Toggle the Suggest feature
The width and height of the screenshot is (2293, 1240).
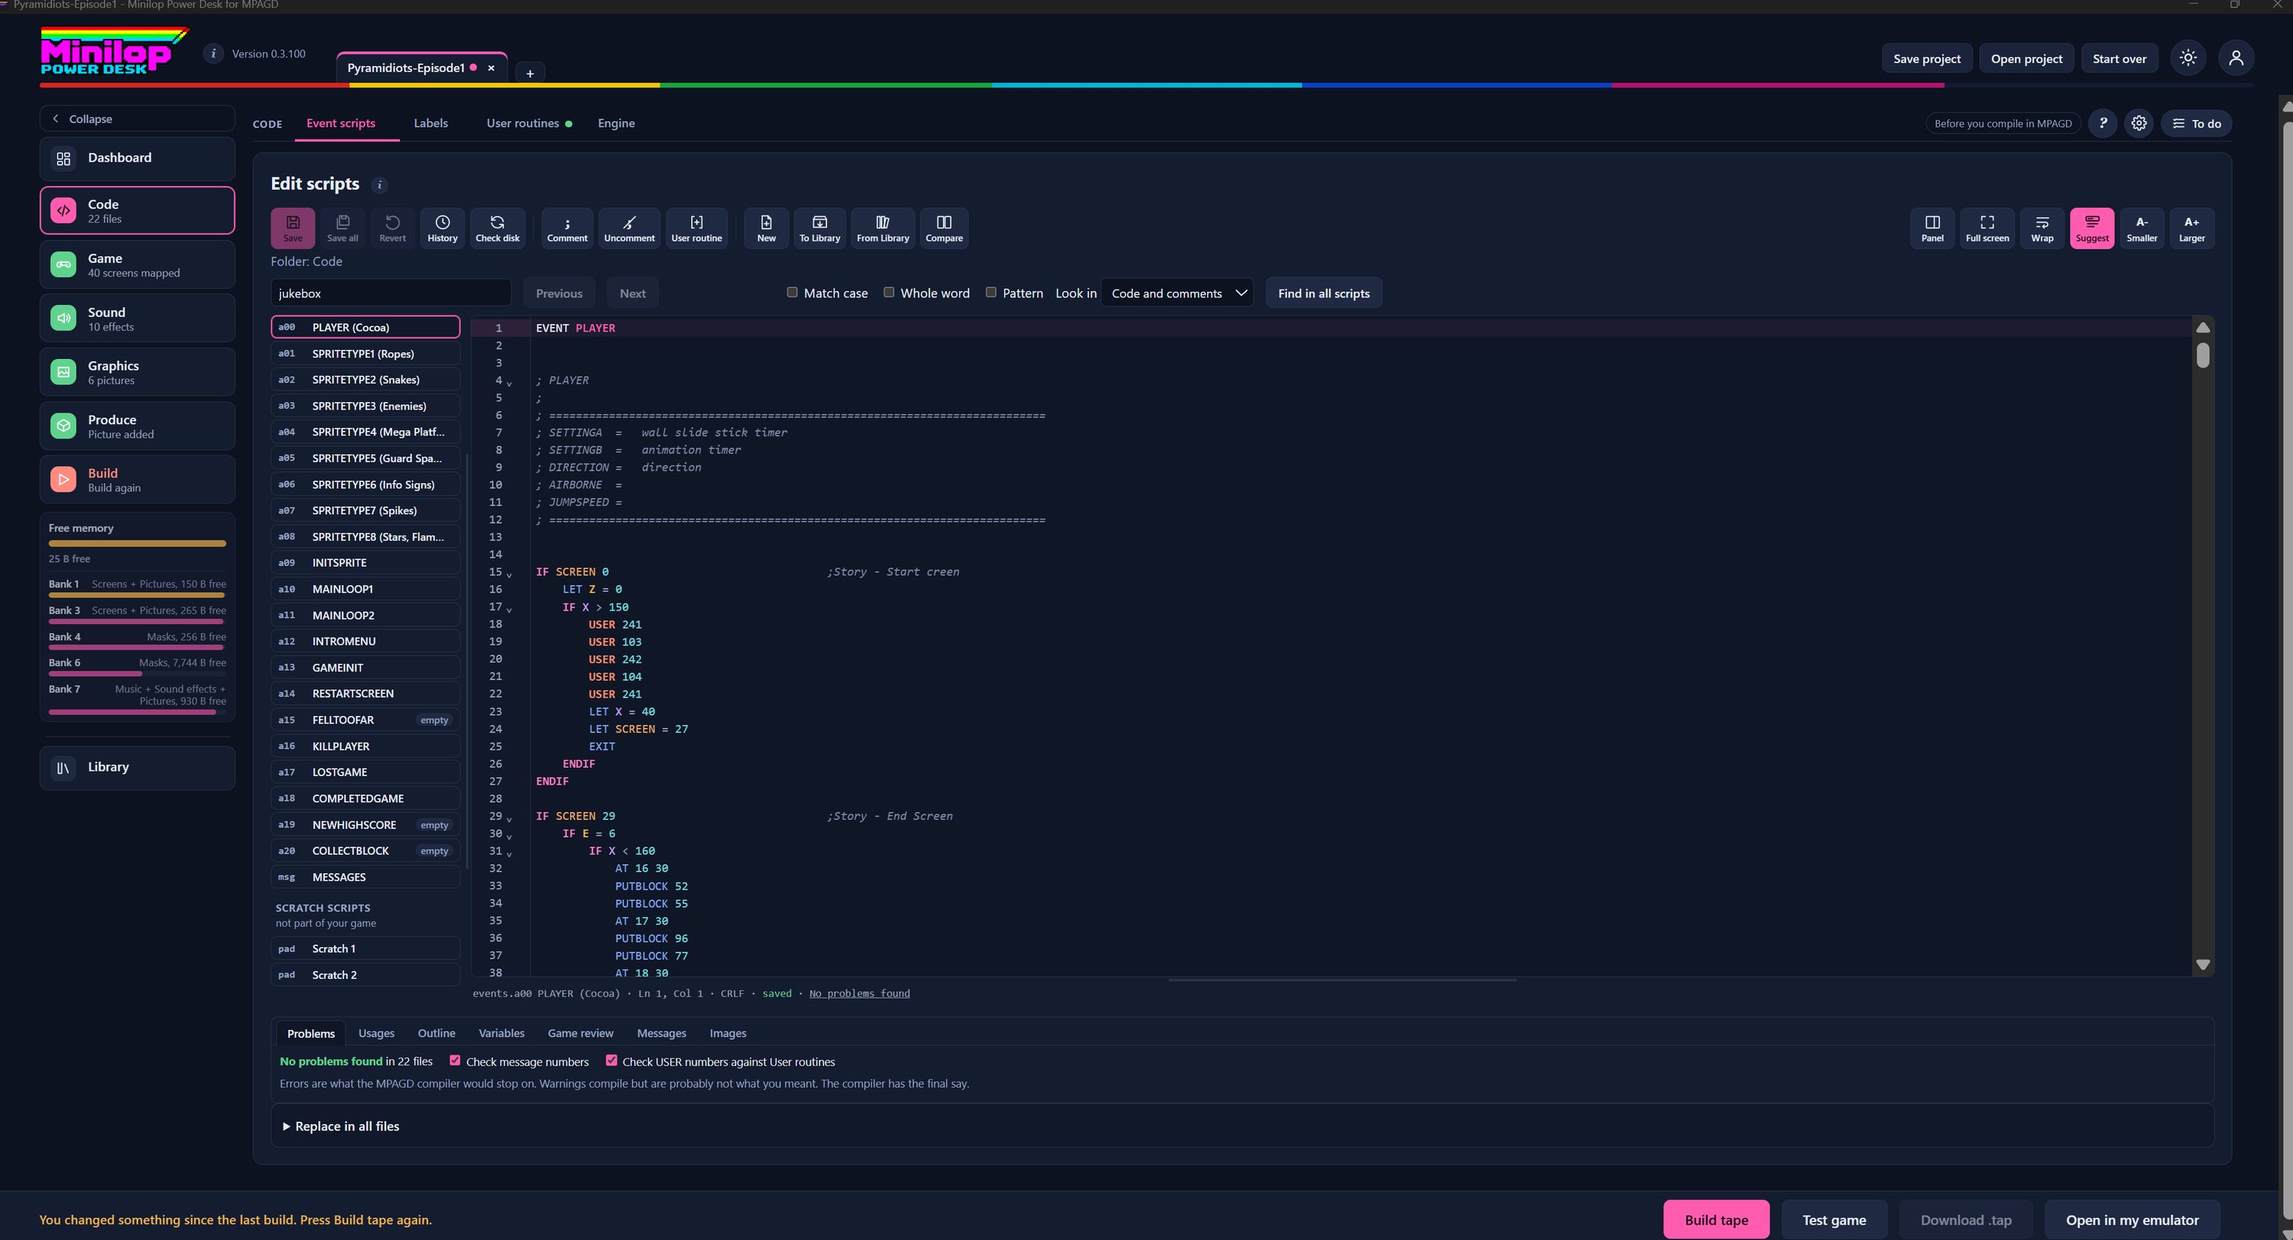pos(2092,228)
